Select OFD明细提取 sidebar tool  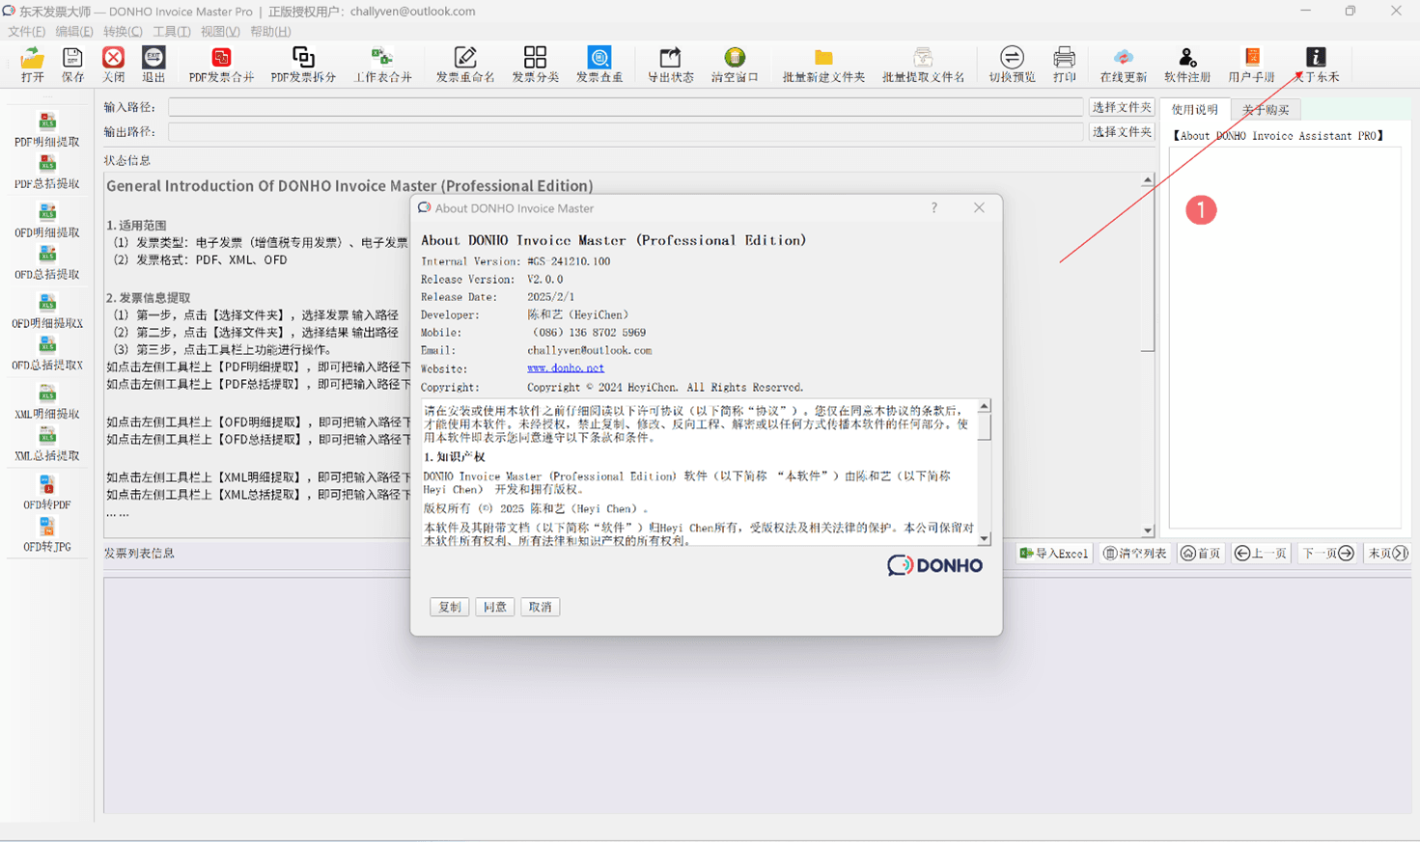pos(47,221)
